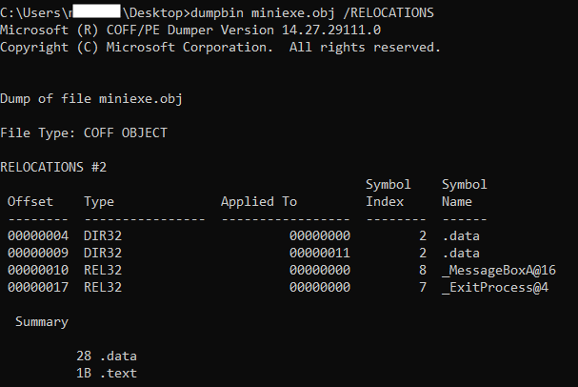The height and width of the screenshot is (387, 578).
Task: Click the 'Applied To' column header
Action: coord(258,201)
